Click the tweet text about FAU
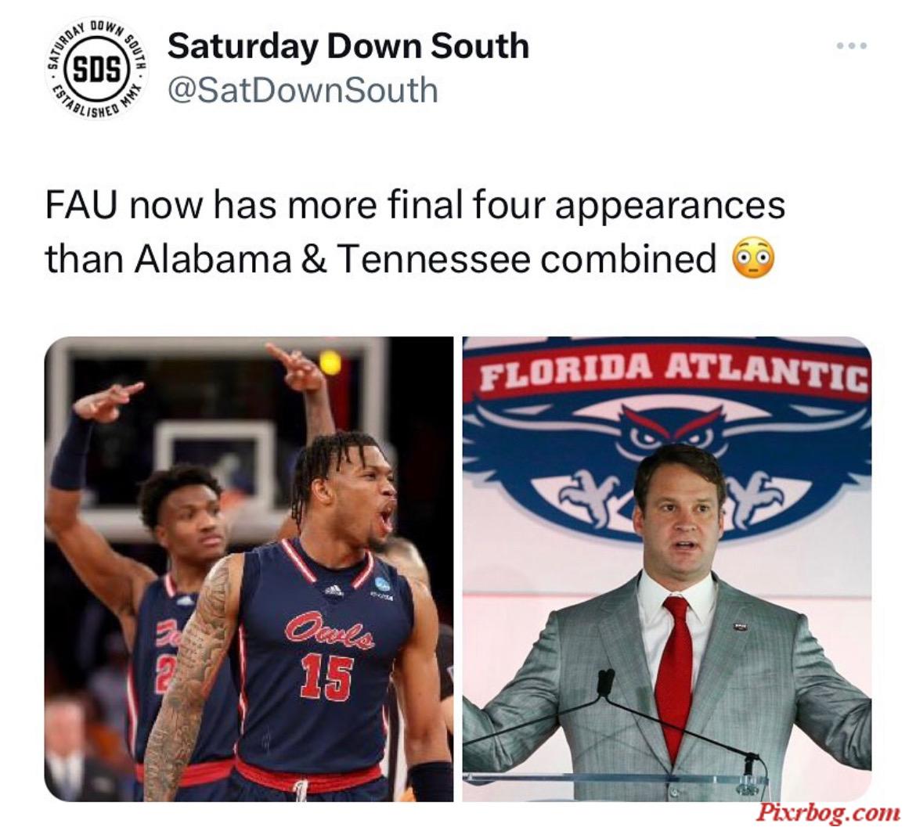The height and width of the screenshot is (838, 916). (415, 232)
